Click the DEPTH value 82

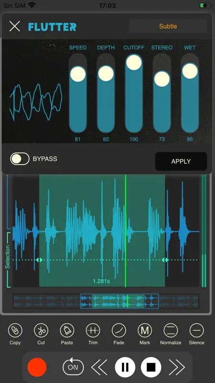point(106,139)
